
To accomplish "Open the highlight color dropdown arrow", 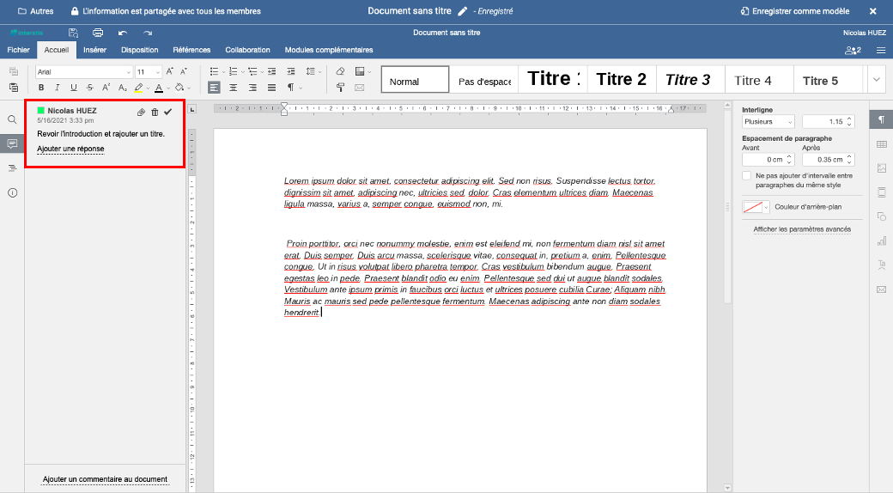I will point(148,88).
